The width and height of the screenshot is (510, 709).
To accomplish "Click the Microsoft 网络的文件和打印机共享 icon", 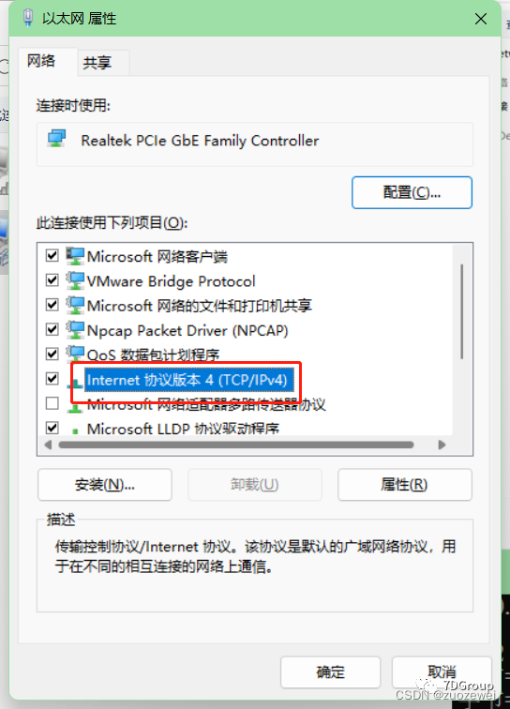I will (x=75, y=305).
